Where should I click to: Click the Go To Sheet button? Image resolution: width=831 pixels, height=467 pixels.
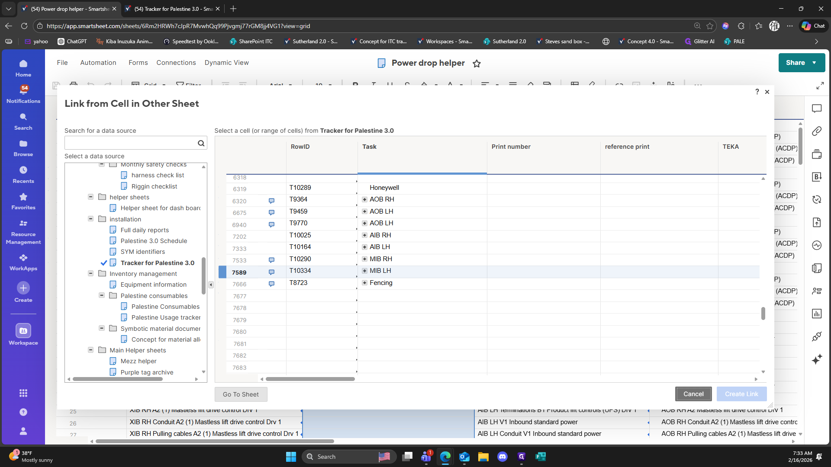pyautogui.click(x=241, y=394)
